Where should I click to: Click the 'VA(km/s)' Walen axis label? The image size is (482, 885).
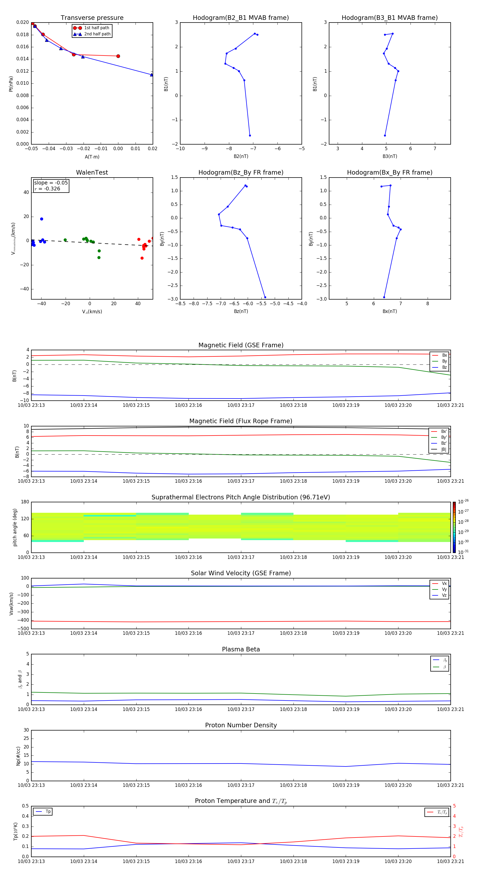[92, 312]
